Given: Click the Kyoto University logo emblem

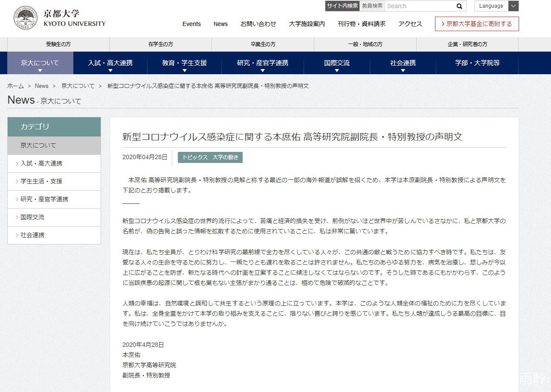Looking at the screenshot, I should coord(25,18).
